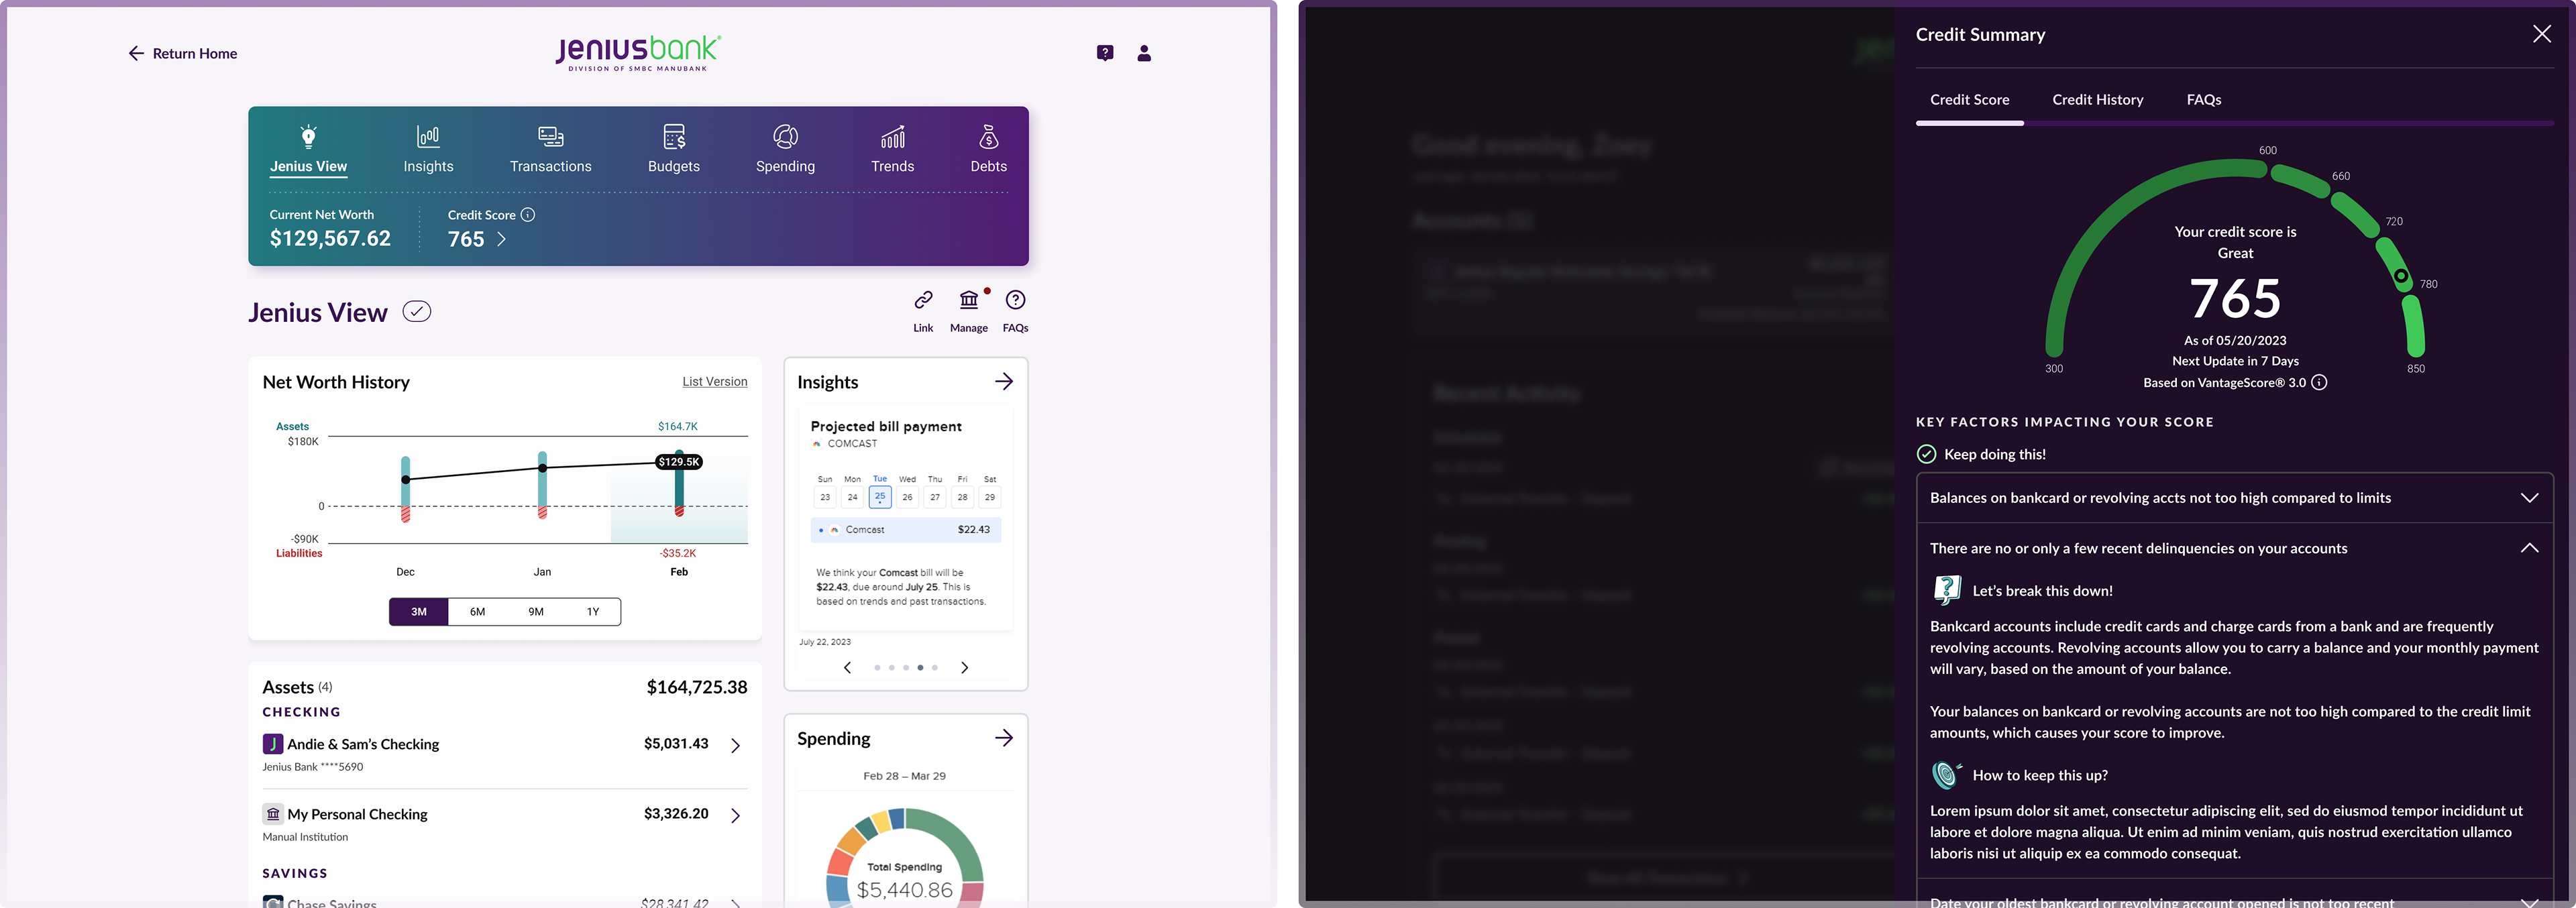Toggle the checkmark beside Jenius View heading
Image resolution: width=2576 pixels, height=908 pixels.
417,311
